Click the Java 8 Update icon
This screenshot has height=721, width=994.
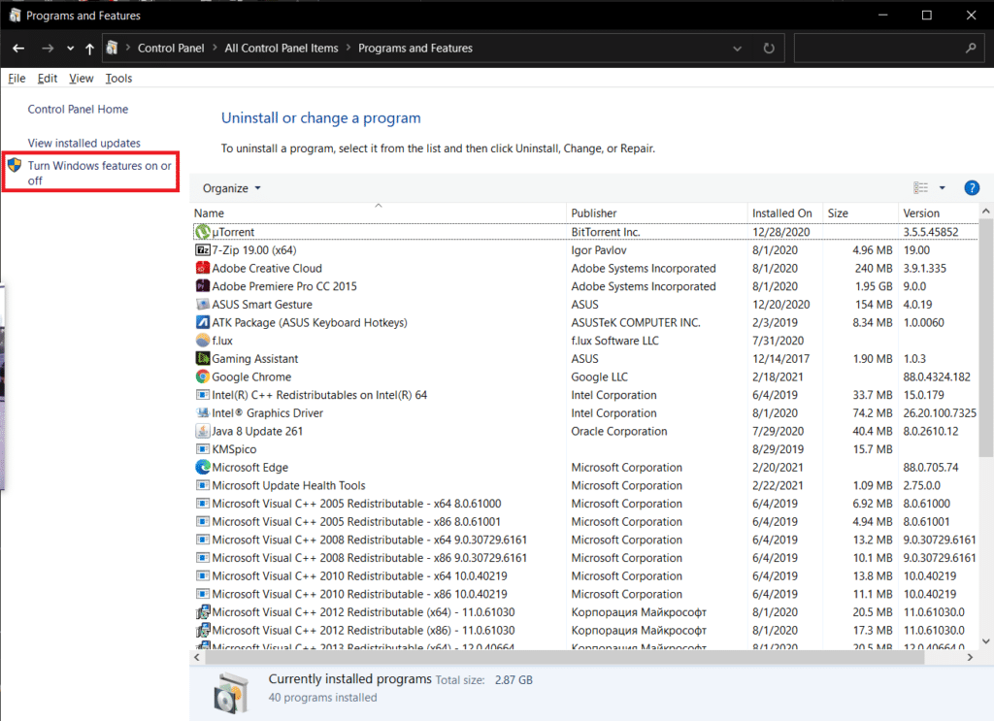point(202,431)
